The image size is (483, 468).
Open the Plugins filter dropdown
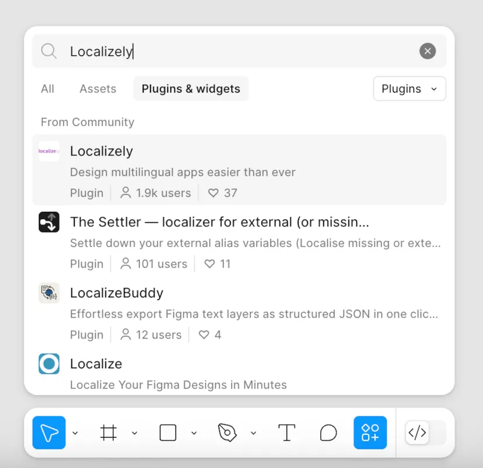[x=409, y=89]
